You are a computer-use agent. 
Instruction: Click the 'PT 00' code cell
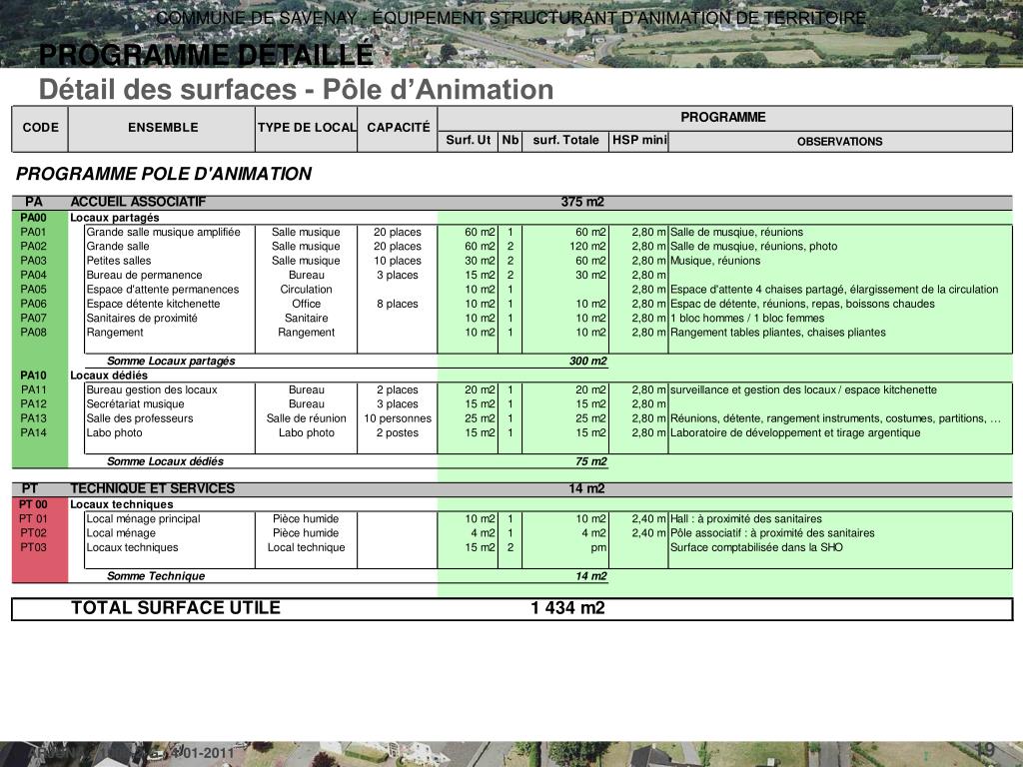click(x=33, y=504)
